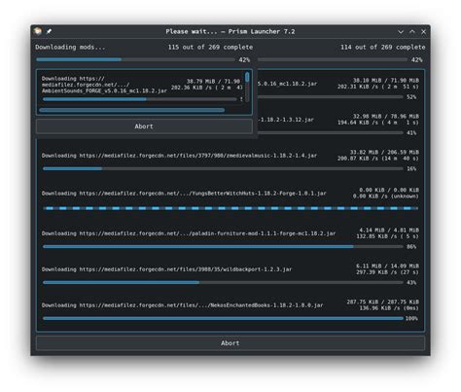Screen dimensions: 461x392
Task: Click the right-side overall progress bar at 42%
Action: tap(333, 59)
